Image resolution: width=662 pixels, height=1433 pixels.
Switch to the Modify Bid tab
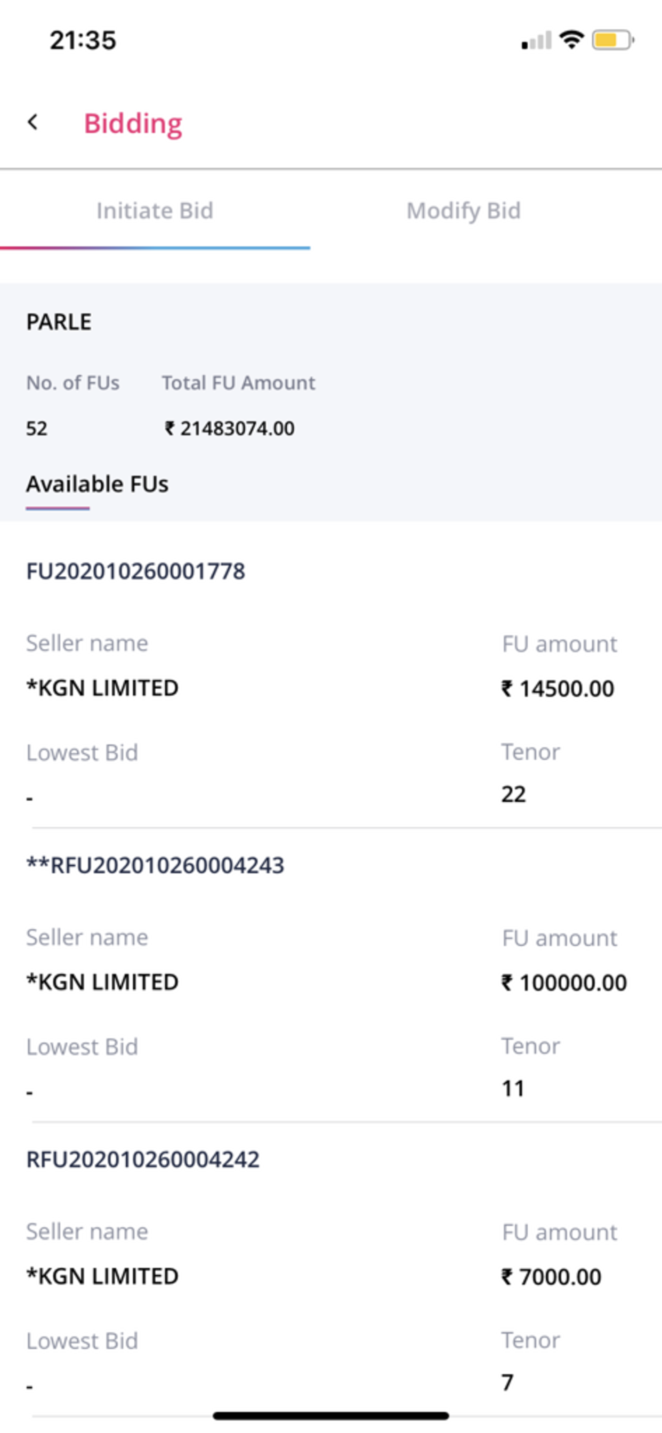click(463, 211)
